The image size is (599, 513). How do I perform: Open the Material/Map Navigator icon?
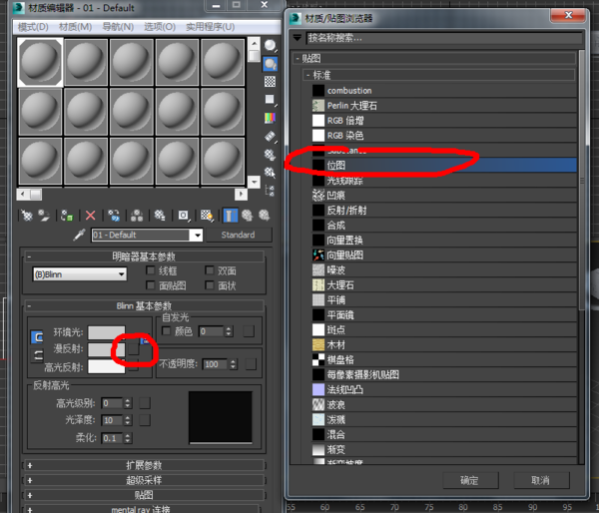271,191
